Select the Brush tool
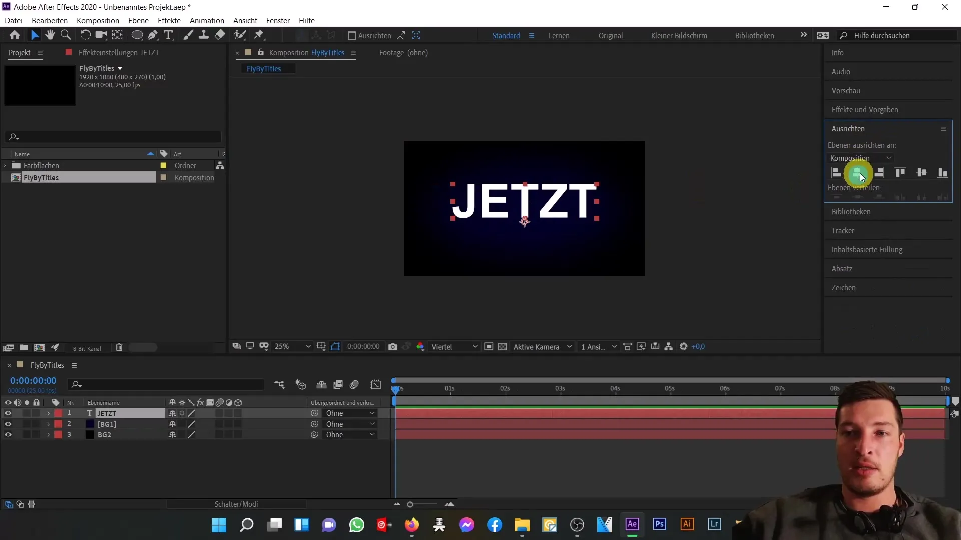 click(188, 35)
